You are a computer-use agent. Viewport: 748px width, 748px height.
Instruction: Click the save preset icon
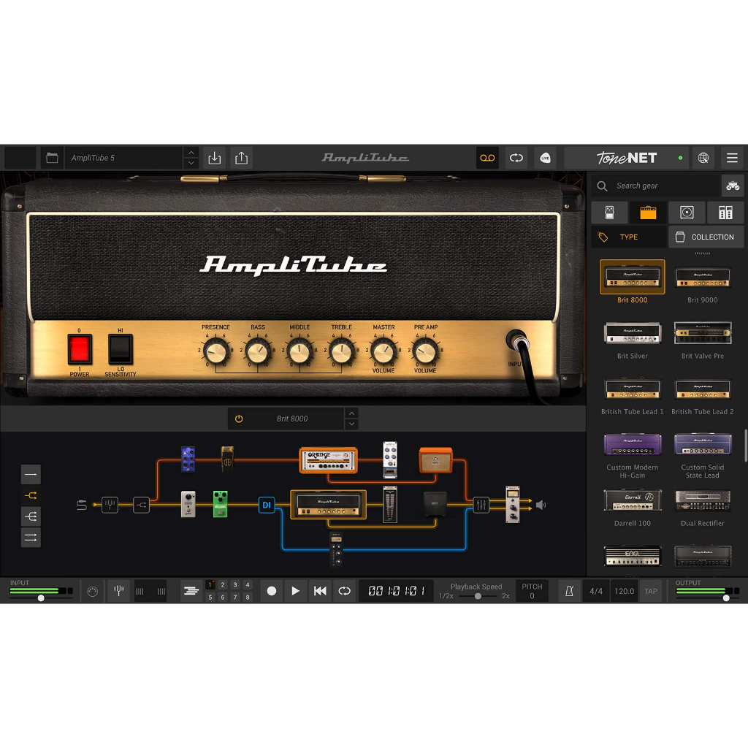pos(214,158)
